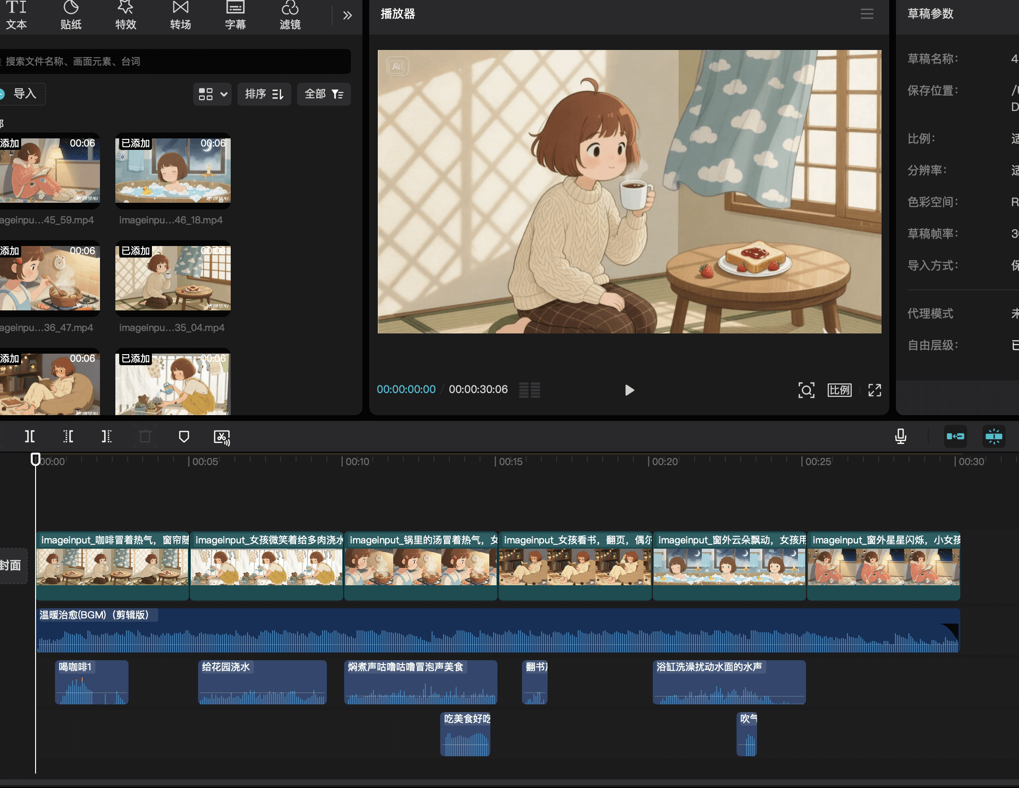Image resolution: width=1019 pixels, height=788 pixels.
Task: Toggle the preview split-view icon next to playback time
Action: coord(530,390)
